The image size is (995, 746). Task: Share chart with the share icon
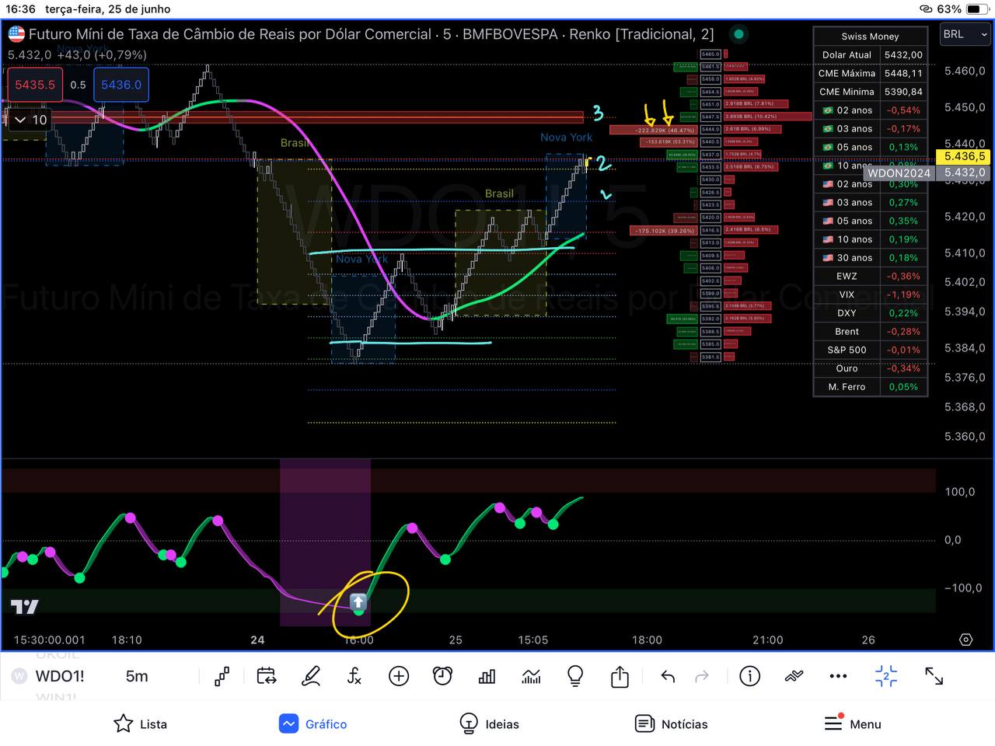point(620,676)
